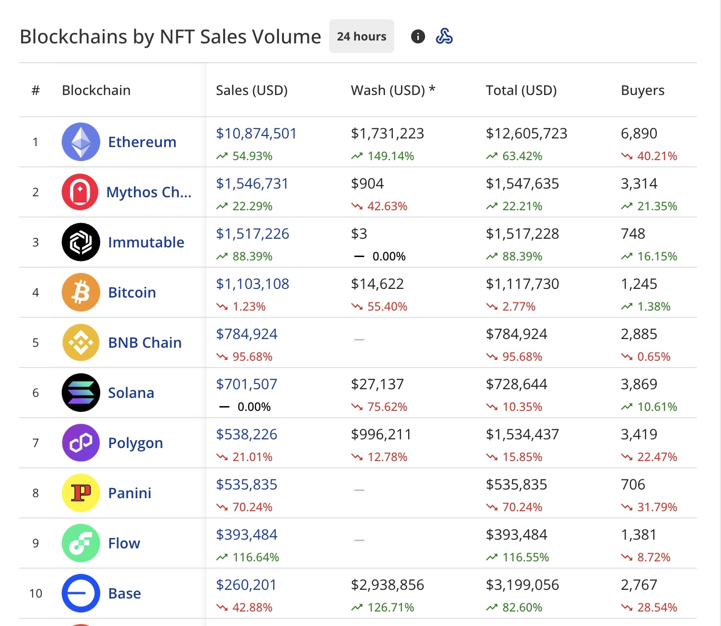
Task: Click Ethereum sales value $10,874,501
Action: (256, 133)
